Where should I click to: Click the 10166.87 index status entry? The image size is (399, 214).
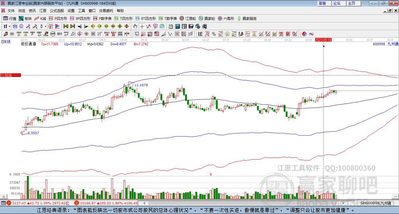(x=106, y=203)
